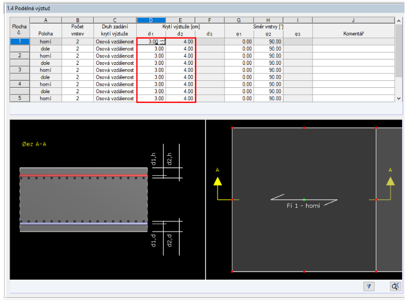Screen dimensions: 408x300
Task: Click the 'Fí 1 - horní' label in plan view
Action: point(303,206)
